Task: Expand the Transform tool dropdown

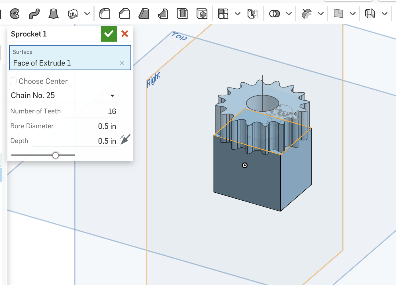Action: pos(321,13)
